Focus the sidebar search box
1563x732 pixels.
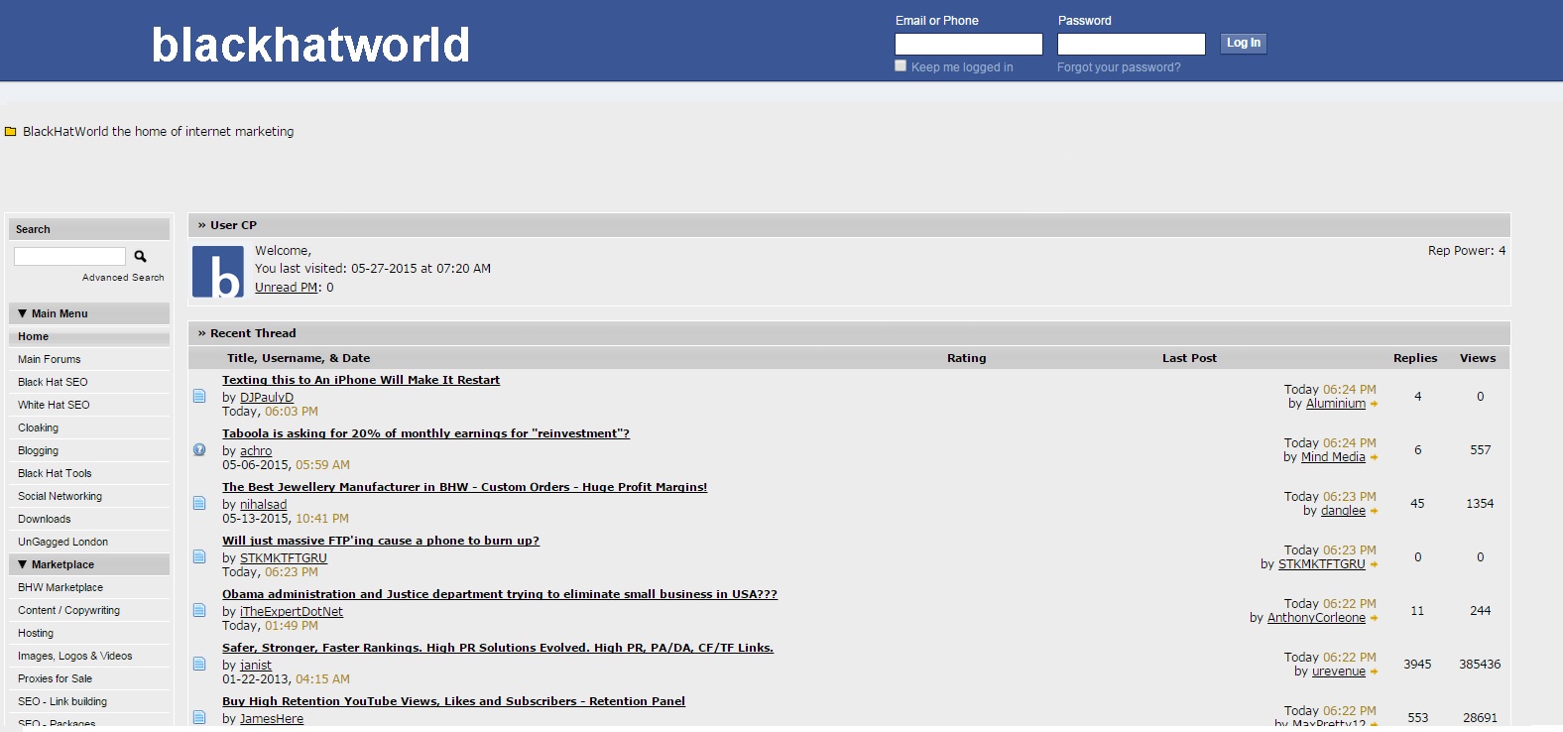[x=69, y=256]
